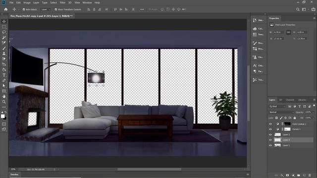The width and height of the screenshot is (317, 178).
Task: Open the Layers panel menu
Action: pos(314,100)
